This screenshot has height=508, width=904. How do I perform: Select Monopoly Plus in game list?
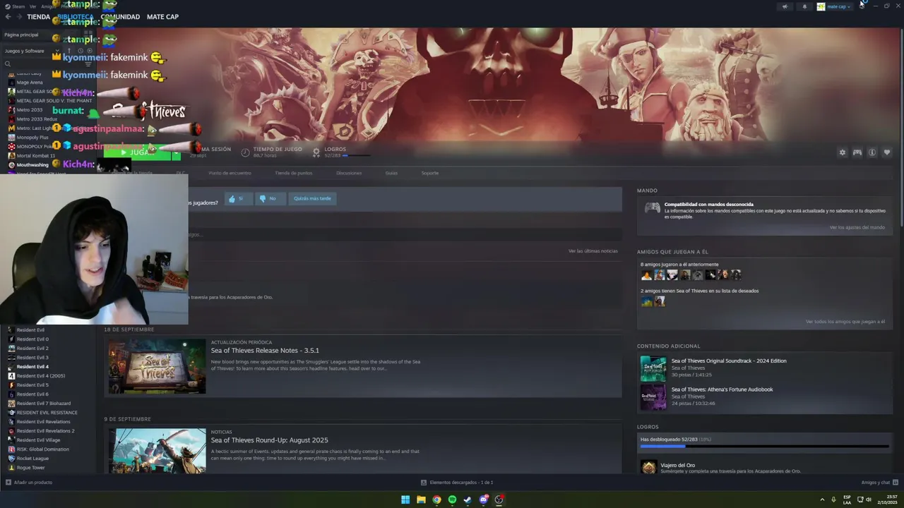(32, 138)
